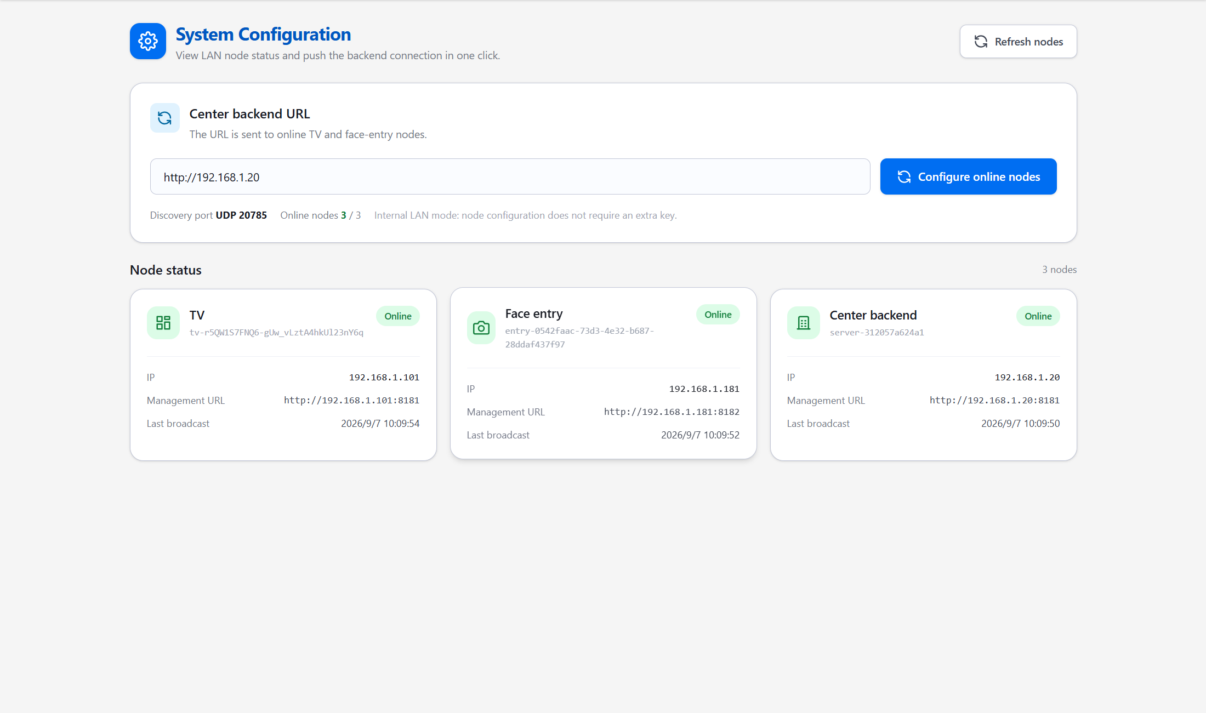Click the Configure online nodes label
Screen dimensions: 1206x713
[979, 176]
